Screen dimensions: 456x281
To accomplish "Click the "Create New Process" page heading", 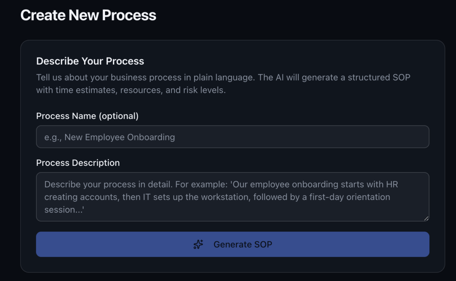I will [88, 15].
